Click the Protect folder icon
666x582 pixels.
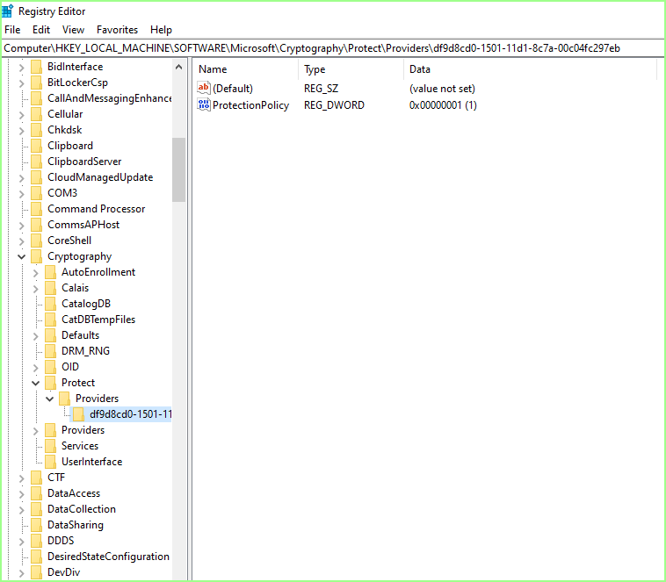tap(51, 383)
